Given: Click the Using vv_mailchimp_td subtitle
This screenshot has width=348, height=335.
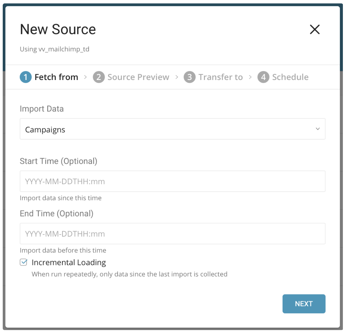Looking at the screenshot, I should click(55, 49).
